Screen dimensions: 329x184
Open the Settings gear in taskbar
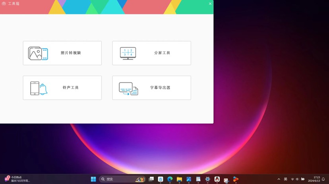[x=207, y=179]
